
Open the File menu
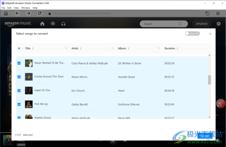point(3,8)
